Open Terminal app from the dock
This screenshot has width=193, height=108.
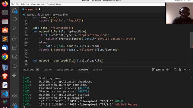click(5, 13)
